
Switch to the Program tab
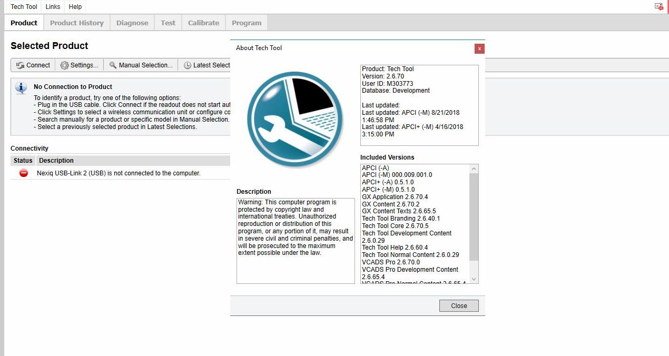[247, 23]
